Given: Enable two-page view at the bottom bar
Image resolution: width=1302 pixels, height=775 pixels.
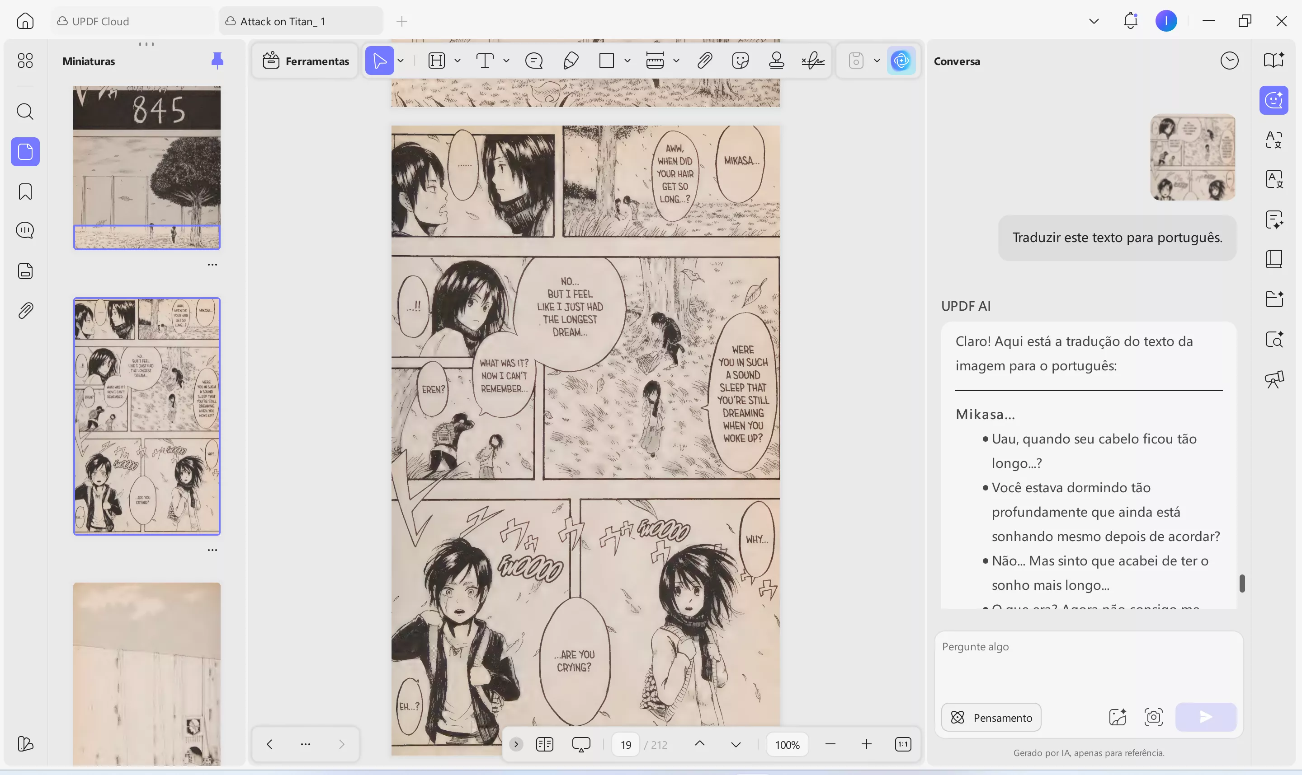Looking at the screenshot, I should 544,744.
